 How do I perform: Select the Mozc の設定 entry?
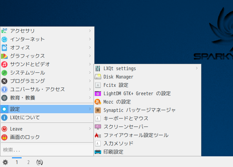tap(147, 102)
